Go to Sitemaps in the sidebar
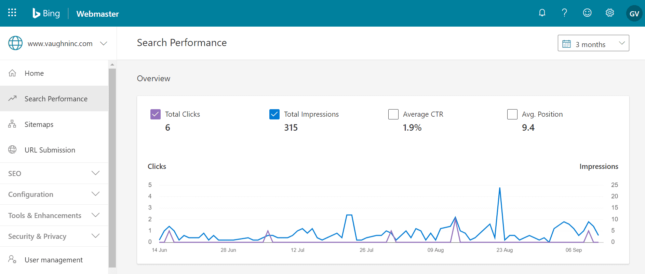The image size is (645, 274). [39, 125]
